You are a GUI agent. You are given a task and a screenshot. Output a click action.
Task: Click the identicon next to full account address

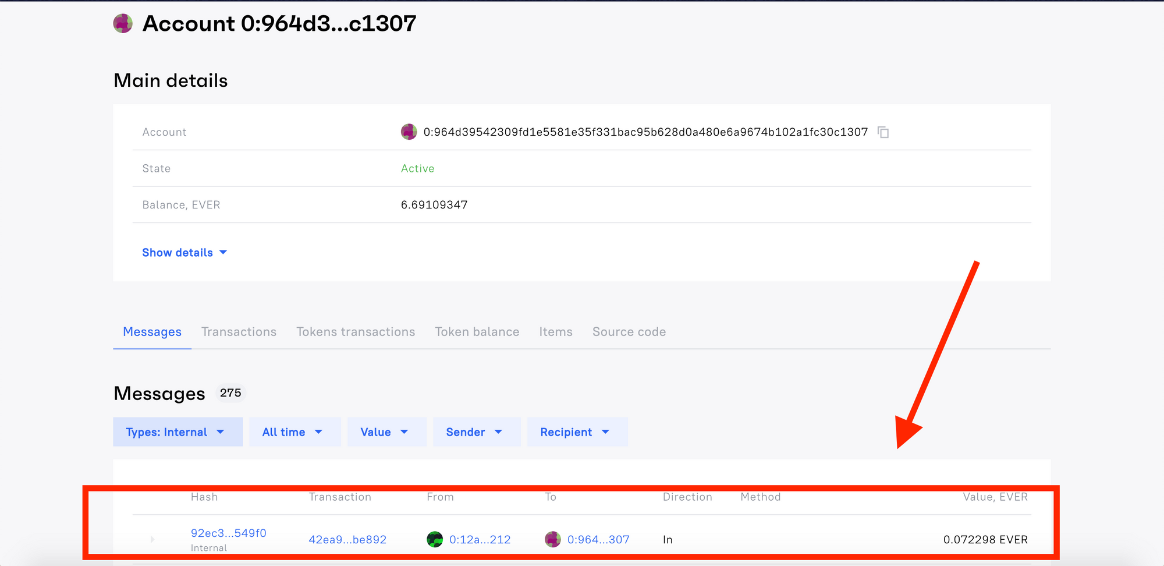coord(409,132)
